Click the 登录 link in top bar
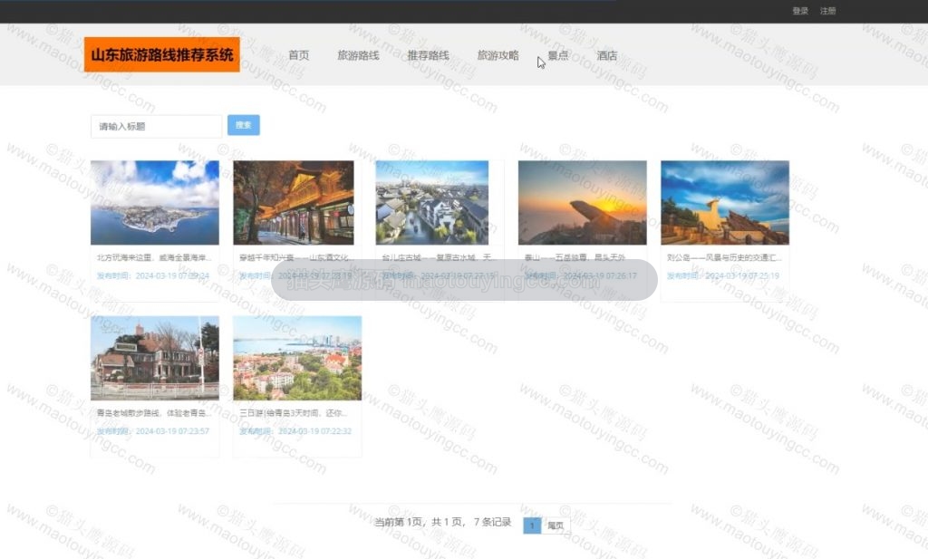Viewport: 928px width, 559px height. [x=800, y=11]
